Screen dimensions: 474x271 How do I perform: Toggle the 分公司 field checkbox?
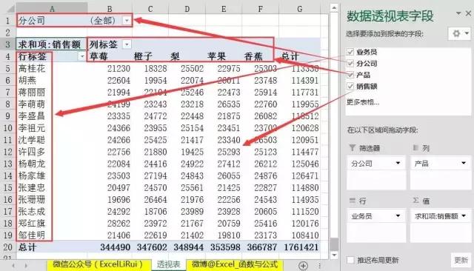(350, 63)
